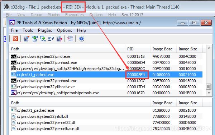The image size is (215, 135).
Task: Open the checklist options toolbar icon
Action: point(70,39)
